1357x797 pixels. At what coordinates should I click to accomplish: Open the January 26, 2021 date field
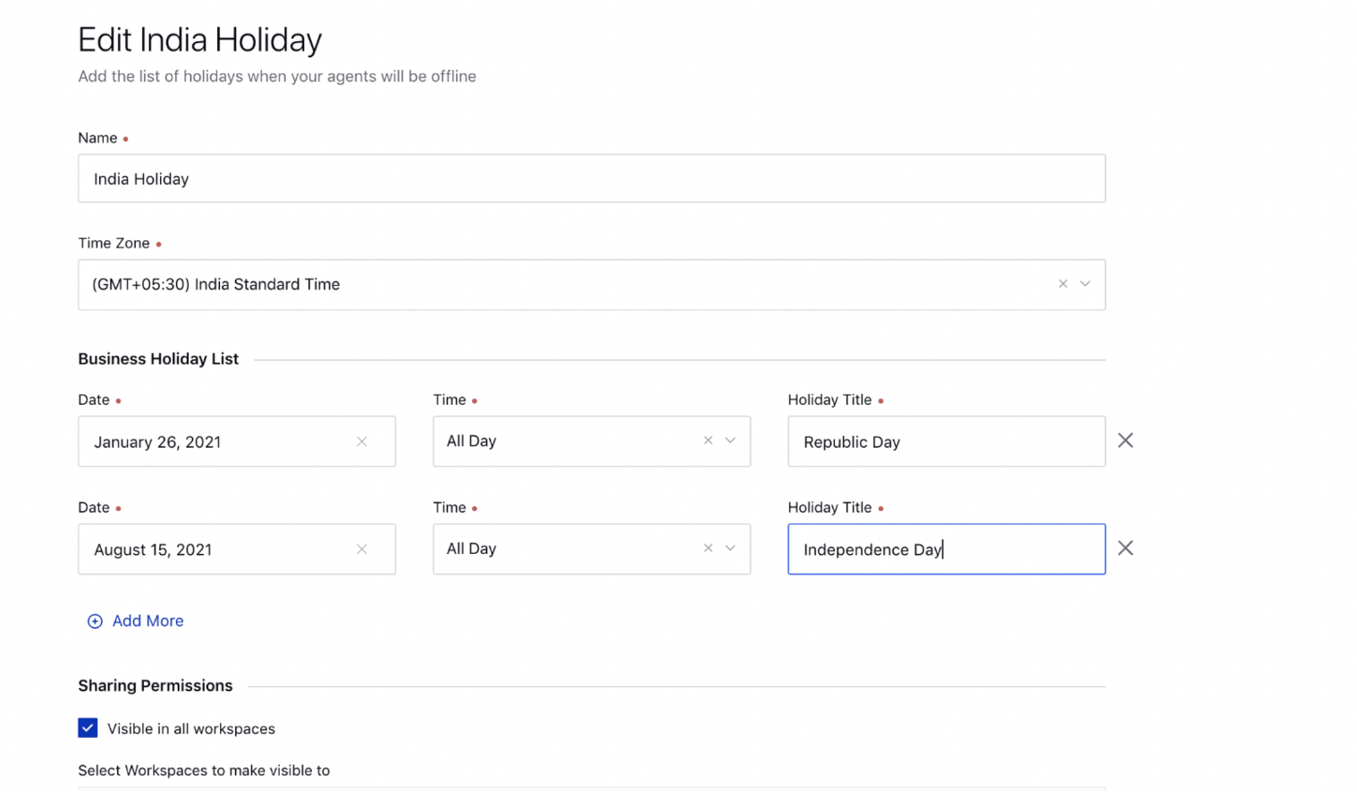pos(237,441)
